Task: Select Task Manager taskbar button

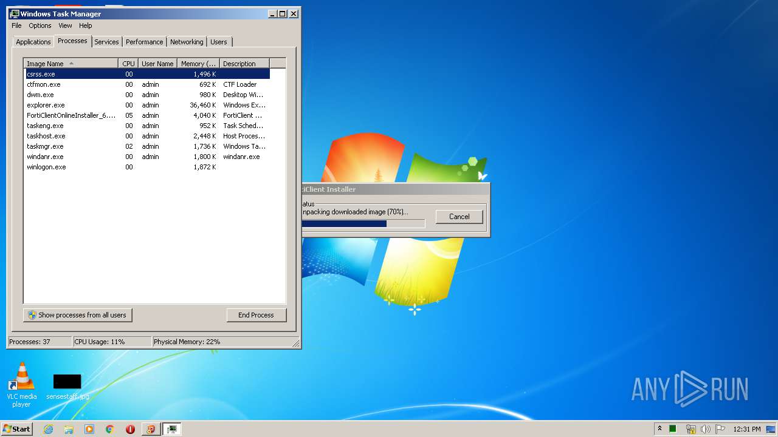Action: tap(172, 429)
